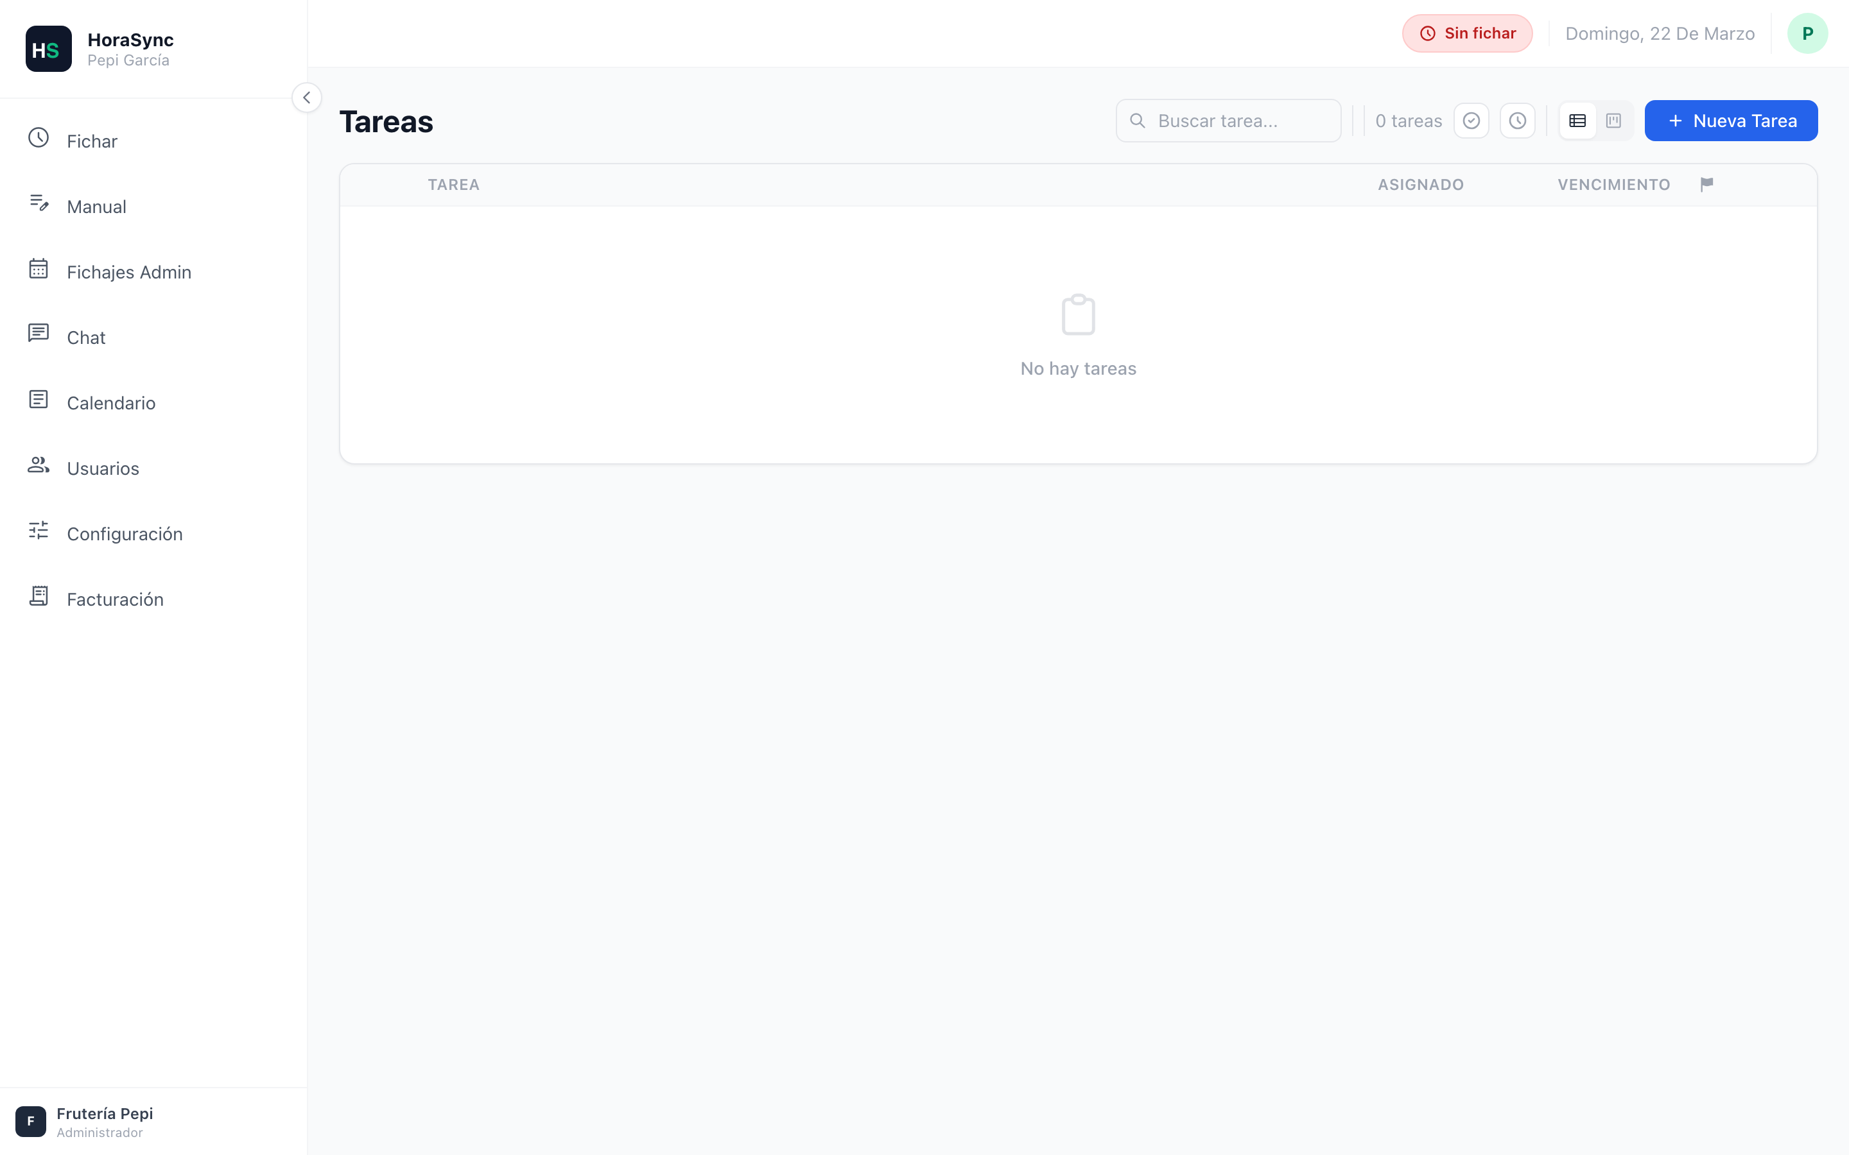The image size is (1849, 1155).
Task: Click the Facturación invoice icon
Action: pyautogui.click(x=39, y=597)
